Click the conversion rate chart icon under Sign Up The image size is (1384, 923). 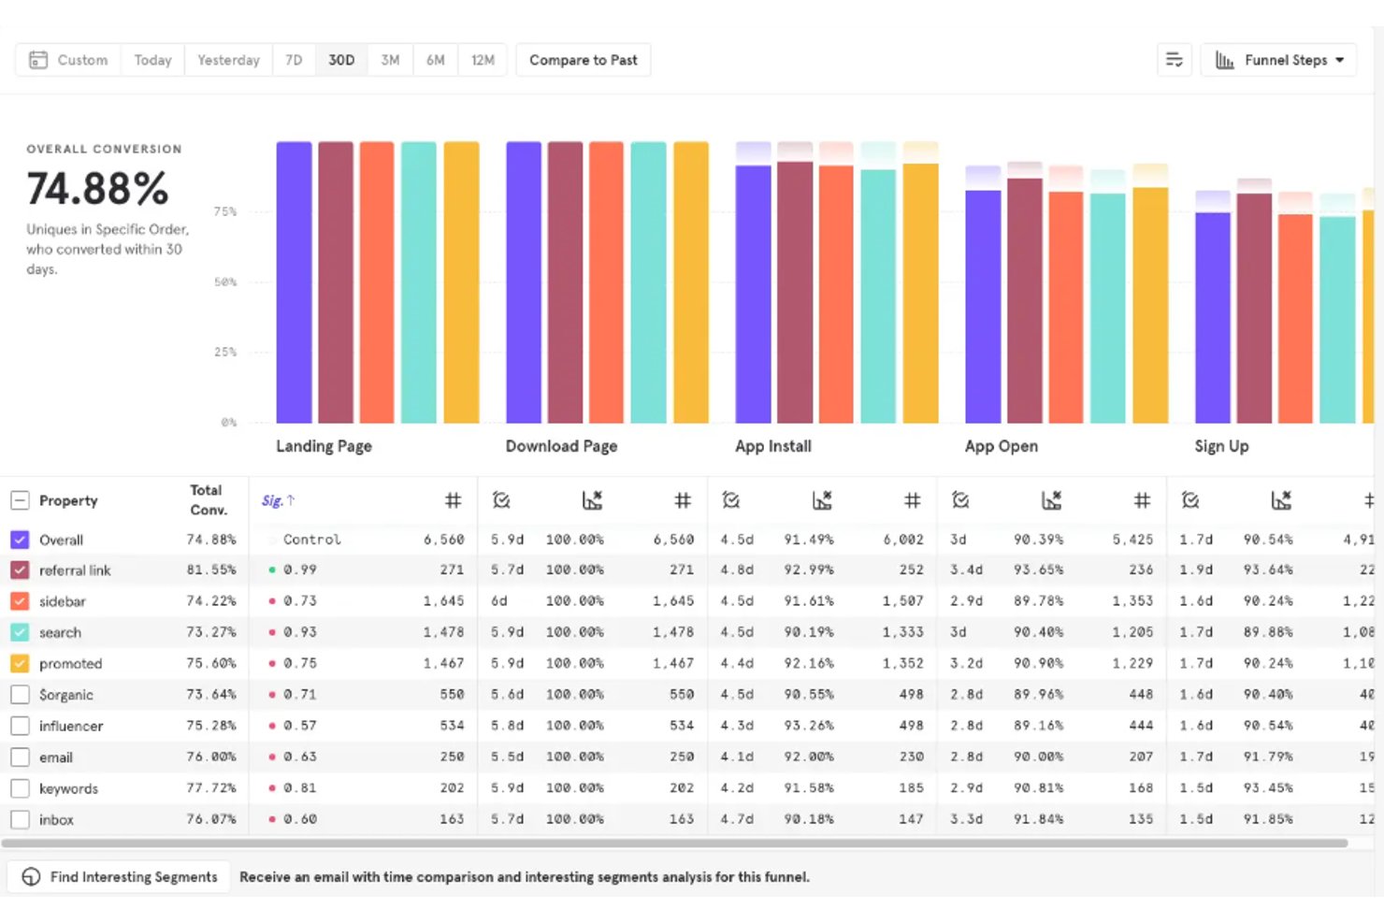(1281, 500)
